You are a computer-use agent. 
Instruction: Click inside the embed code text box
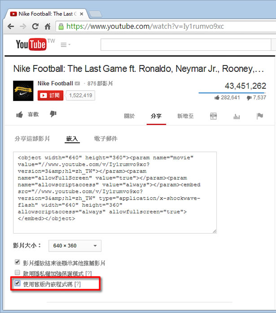point(117,193)
